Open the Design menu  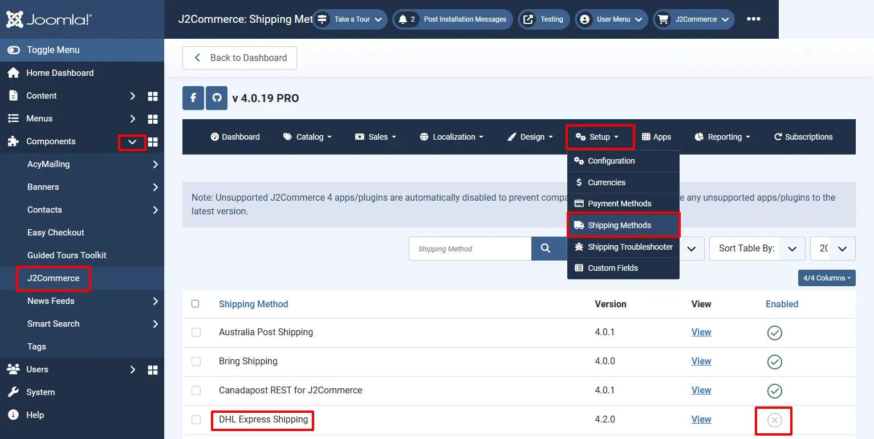pyautogui.click(x=530, y=137)
